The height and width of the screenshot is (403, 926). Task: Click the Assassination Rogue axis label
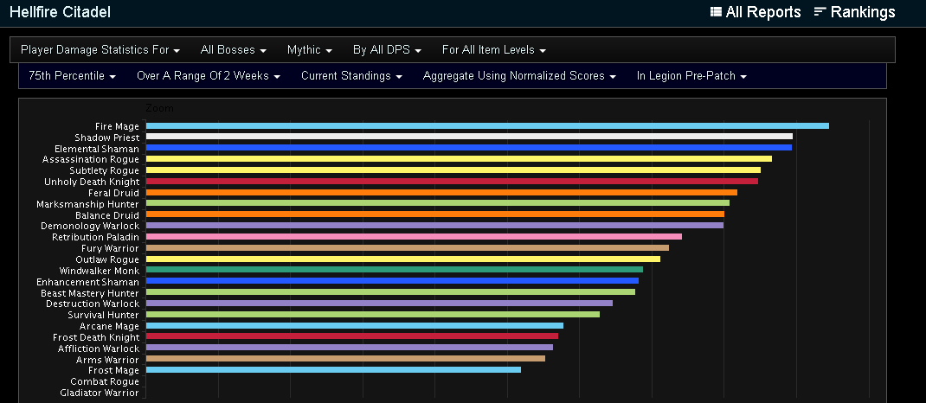tap(91, 159)
